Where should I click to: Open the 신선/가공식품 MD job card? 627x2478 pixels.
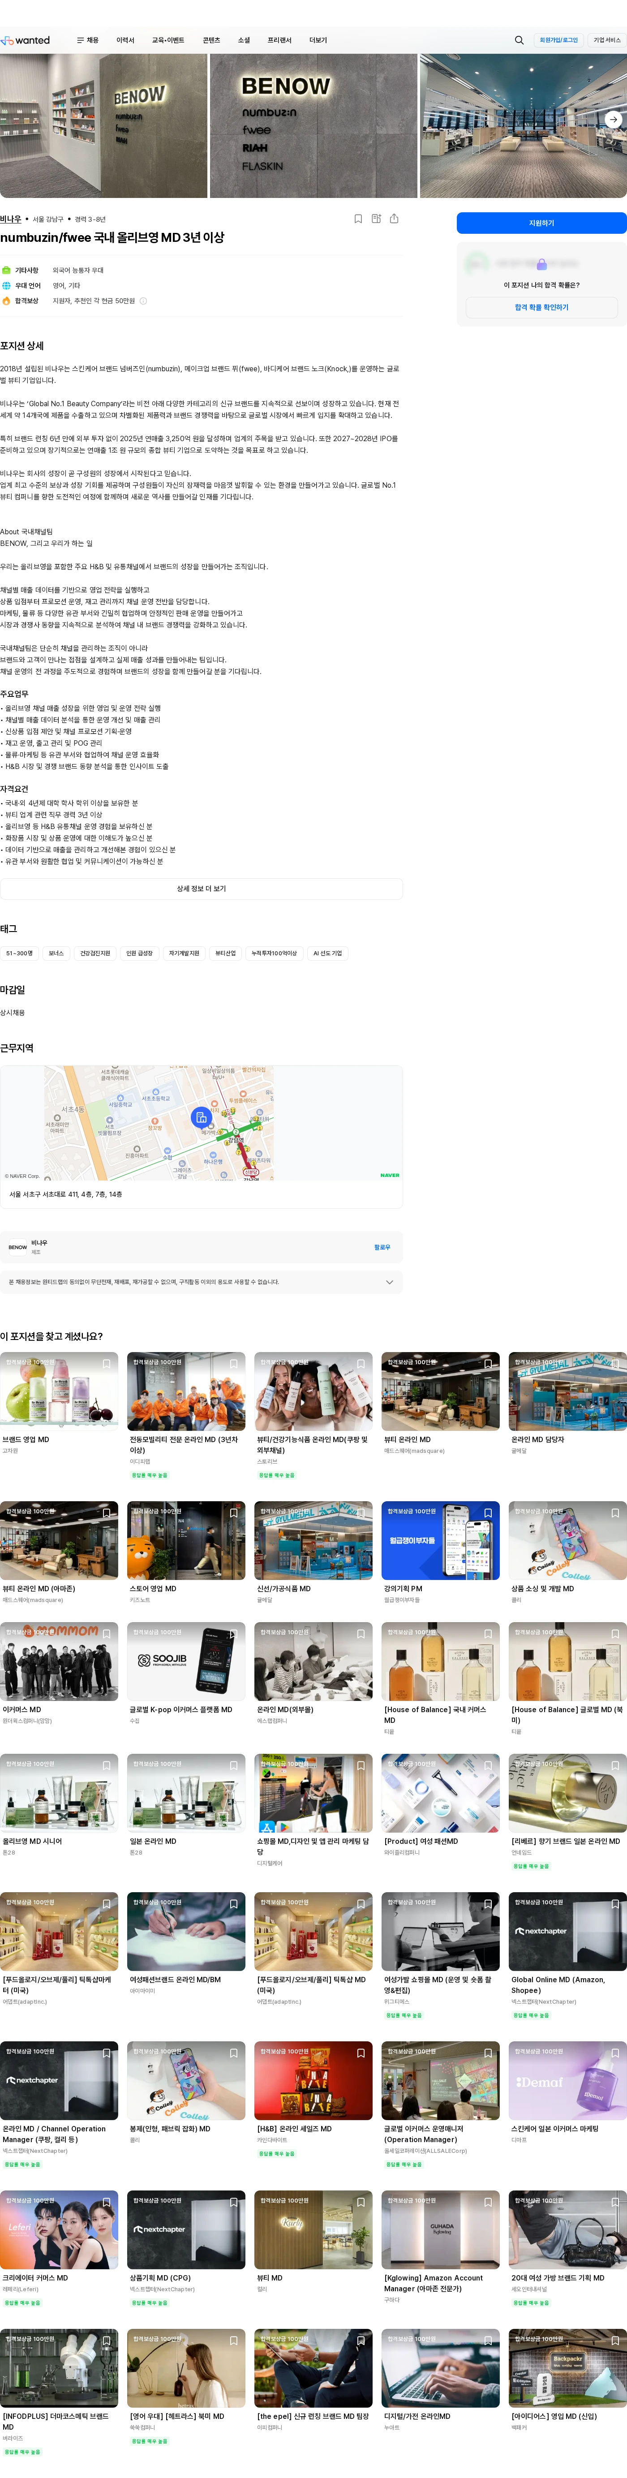pos(313,1553)
